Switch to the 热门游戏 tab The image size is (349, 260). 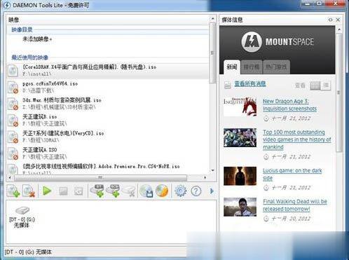tap(276, 67)
